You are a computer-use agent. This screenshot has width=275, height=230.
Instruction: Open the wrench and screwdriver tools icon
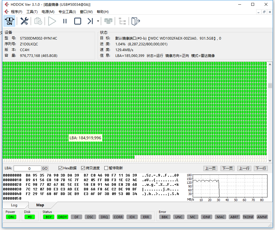click(24, 21)
